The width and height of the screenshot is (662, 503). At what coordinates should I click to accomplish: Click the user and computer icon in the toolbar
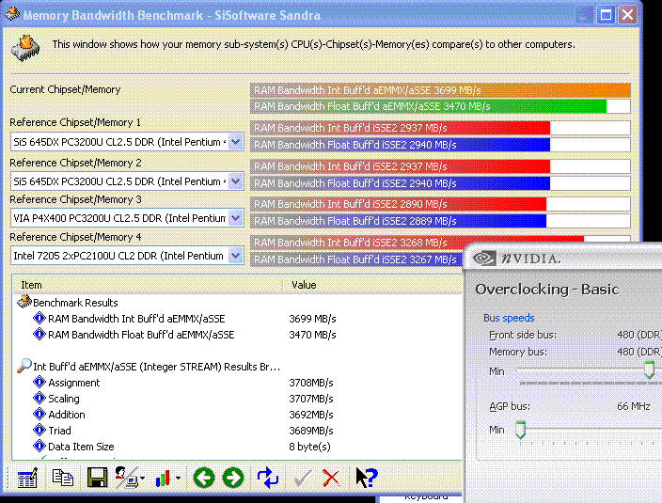128,478
